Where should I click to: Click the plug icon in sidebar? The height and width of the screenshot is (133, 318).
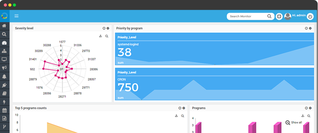(4, 85)
